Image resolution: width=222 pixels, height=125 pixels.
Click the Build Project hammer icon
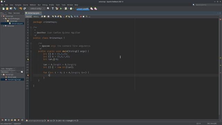[53, 9]
